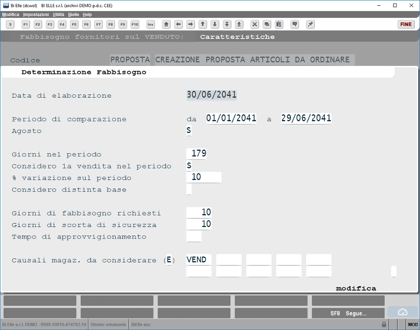Screen dimensions: 420x330
Task: Open the Impostazioni menu
Action: pyautogui.click(x=36, y=14)
